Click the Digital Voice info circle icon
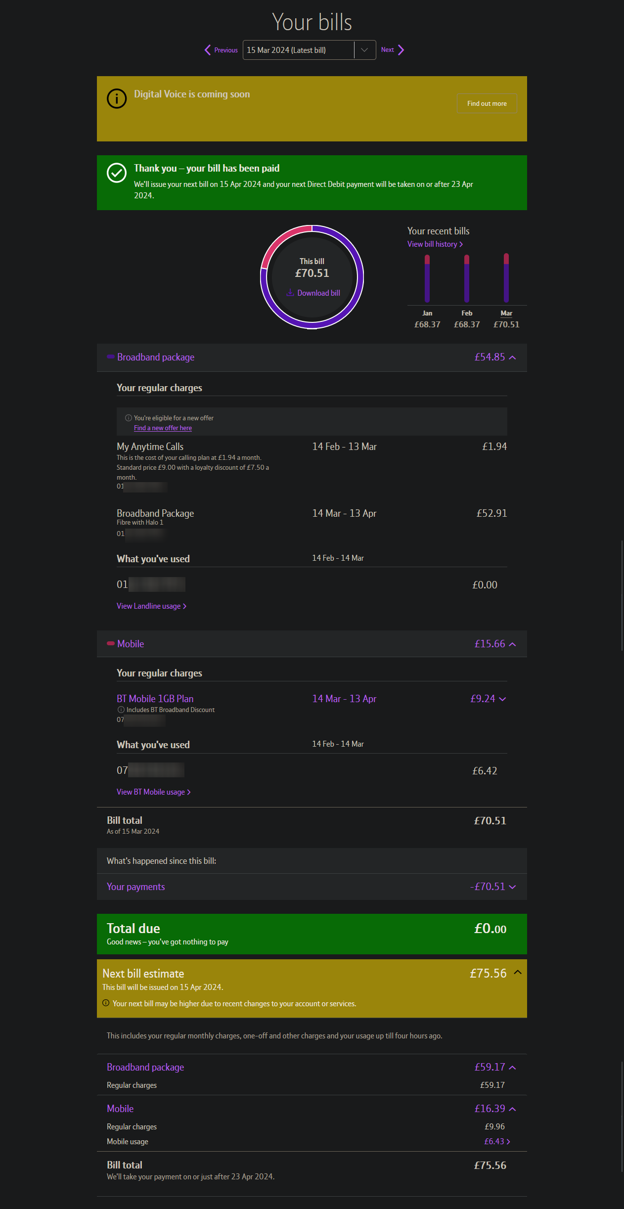The image size is (624, 1209). coord(117,99)
